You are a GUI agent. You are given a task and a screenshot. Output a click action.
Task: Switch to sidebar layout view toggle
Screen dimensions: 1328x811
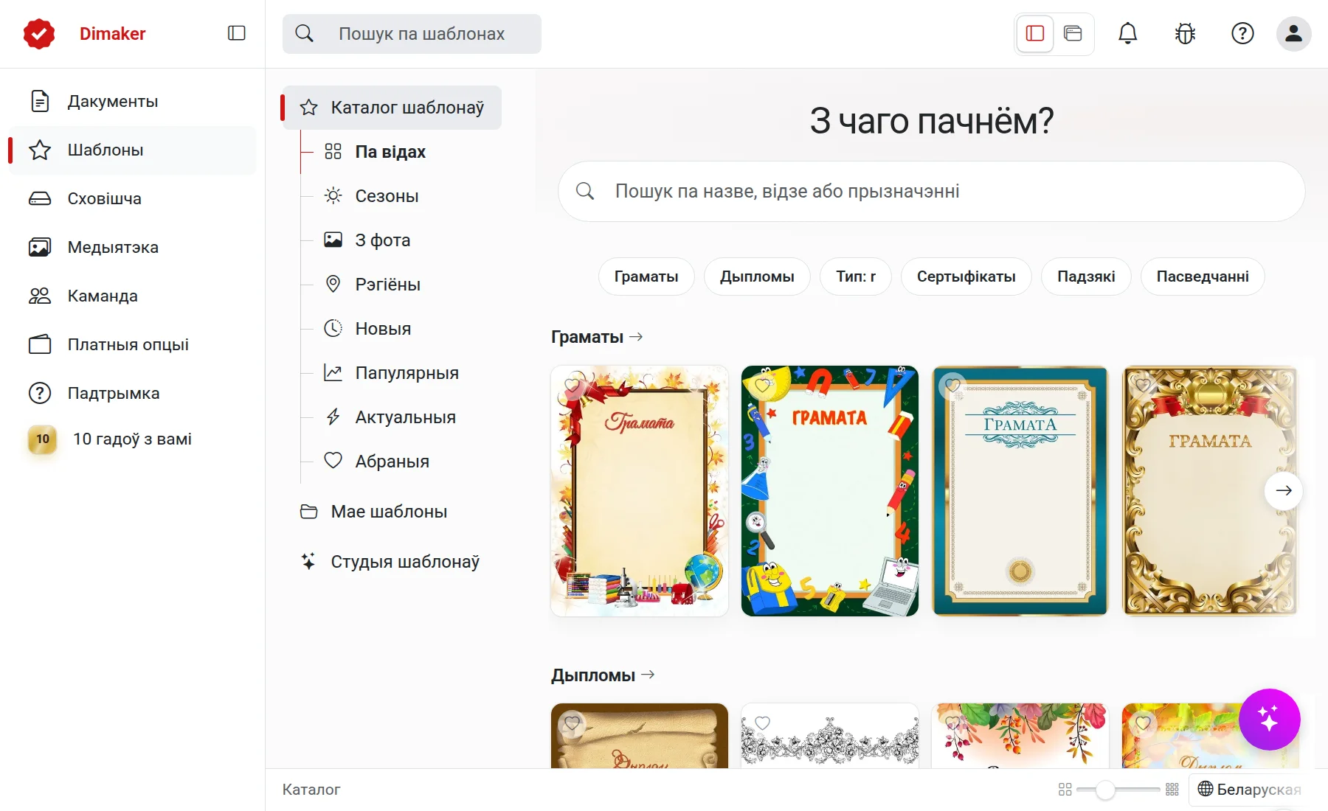click(x=1035, y=33)
